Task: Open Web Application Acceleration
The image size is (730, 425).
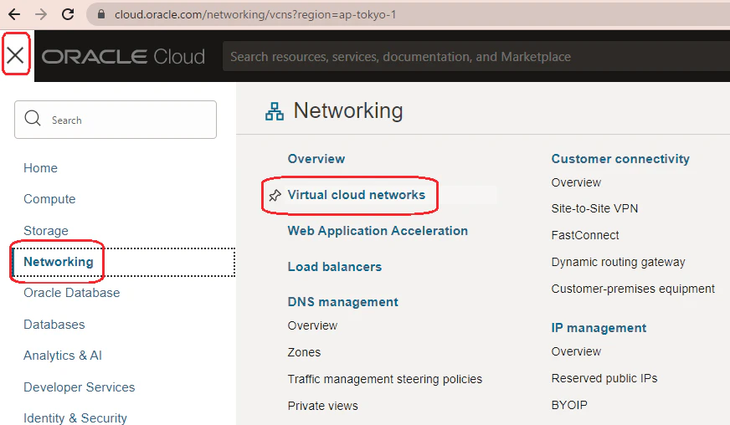Action: (x=378, y=231)
